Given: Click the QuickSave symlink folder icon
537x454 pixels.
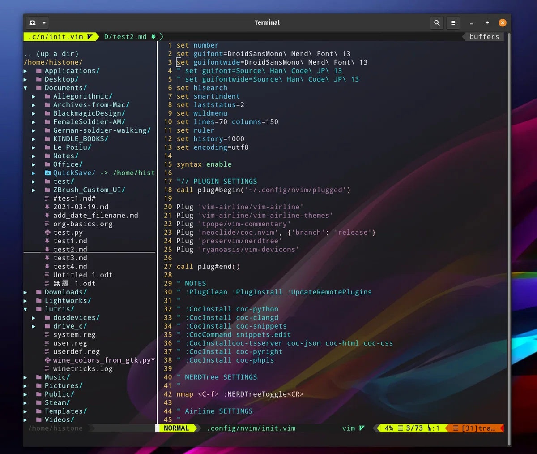Looking at the screenshot, I should 47,173.
